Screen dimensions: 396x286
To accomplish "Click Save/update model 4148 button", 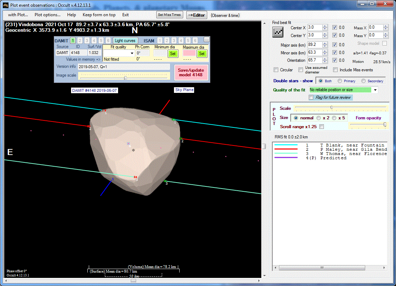I will [x=191, y=72].
